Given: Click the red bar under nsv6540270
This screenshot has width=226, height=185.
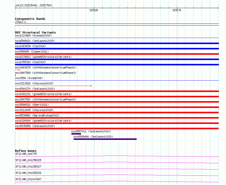Looking at the screenshot, I should [x=117, y=91].
